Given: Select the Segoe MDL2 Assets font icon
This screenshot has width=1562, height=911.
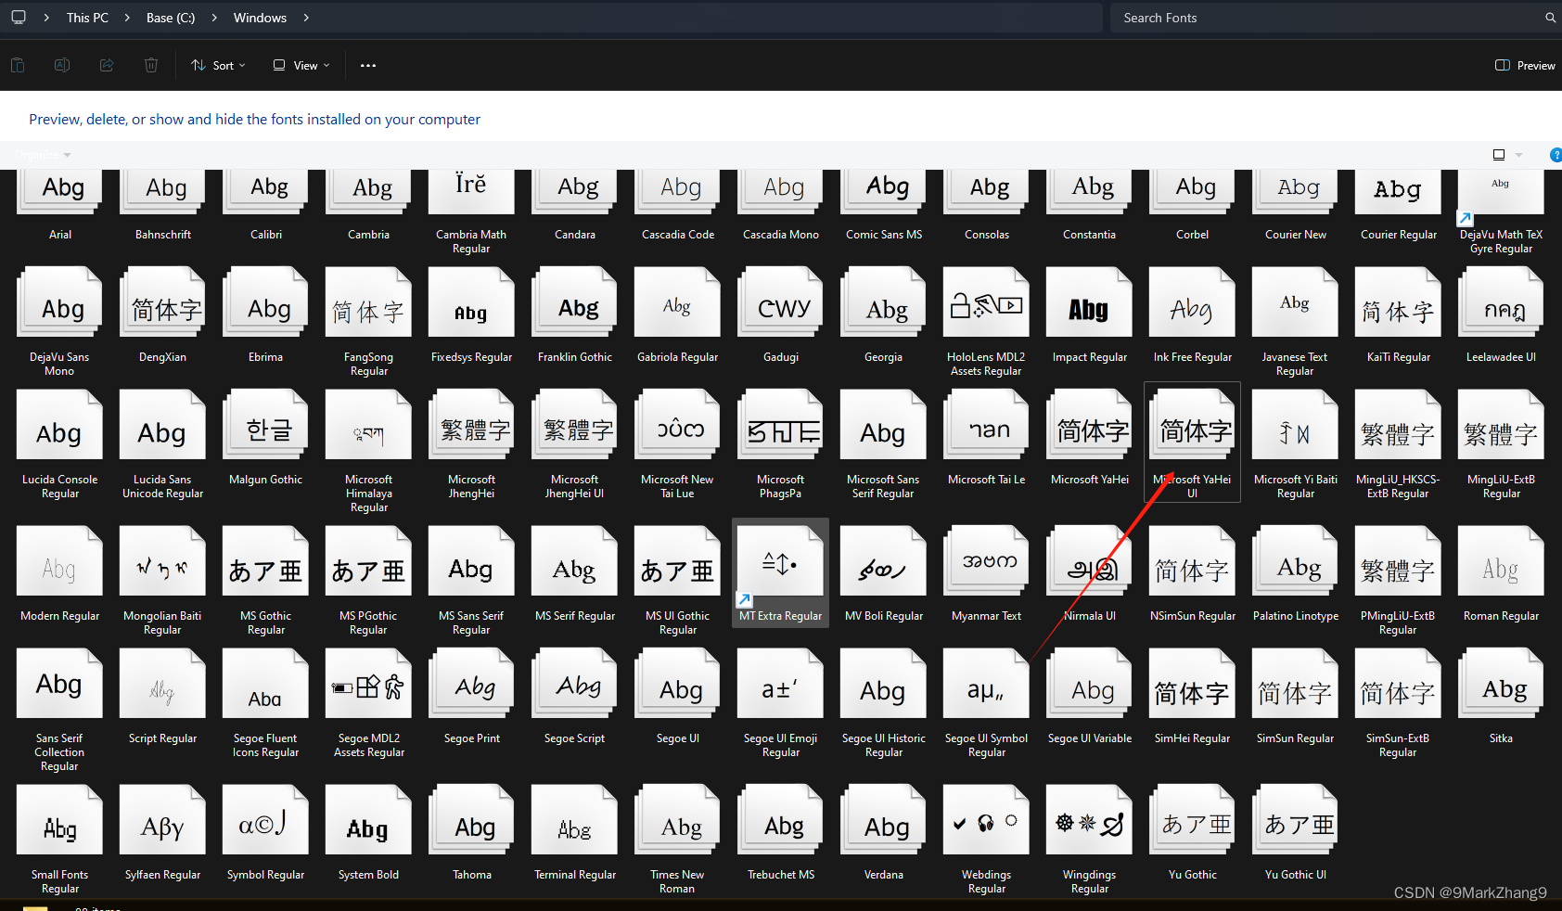Looking at the screenshot, I should click(369, 683).
